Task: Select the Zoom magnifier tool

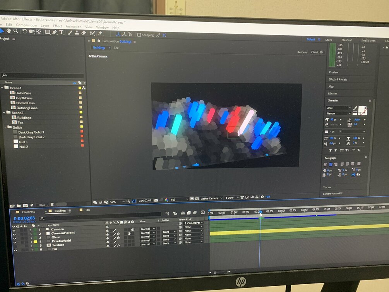Action: click(16, 31)
